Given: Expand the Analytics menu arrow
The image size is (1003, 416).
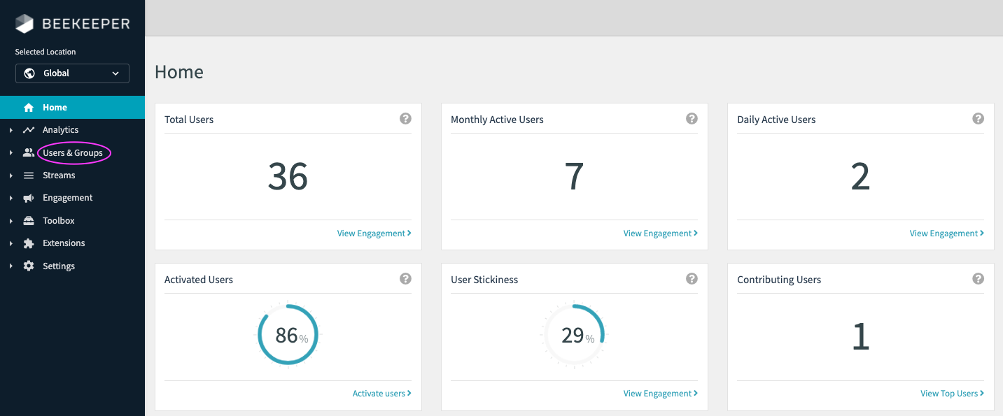Looking at the screenshot, I should pos(11,130).
